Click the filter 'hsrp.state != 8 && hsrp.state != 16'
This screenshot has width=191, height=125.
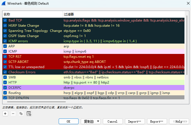coord(91,26)
